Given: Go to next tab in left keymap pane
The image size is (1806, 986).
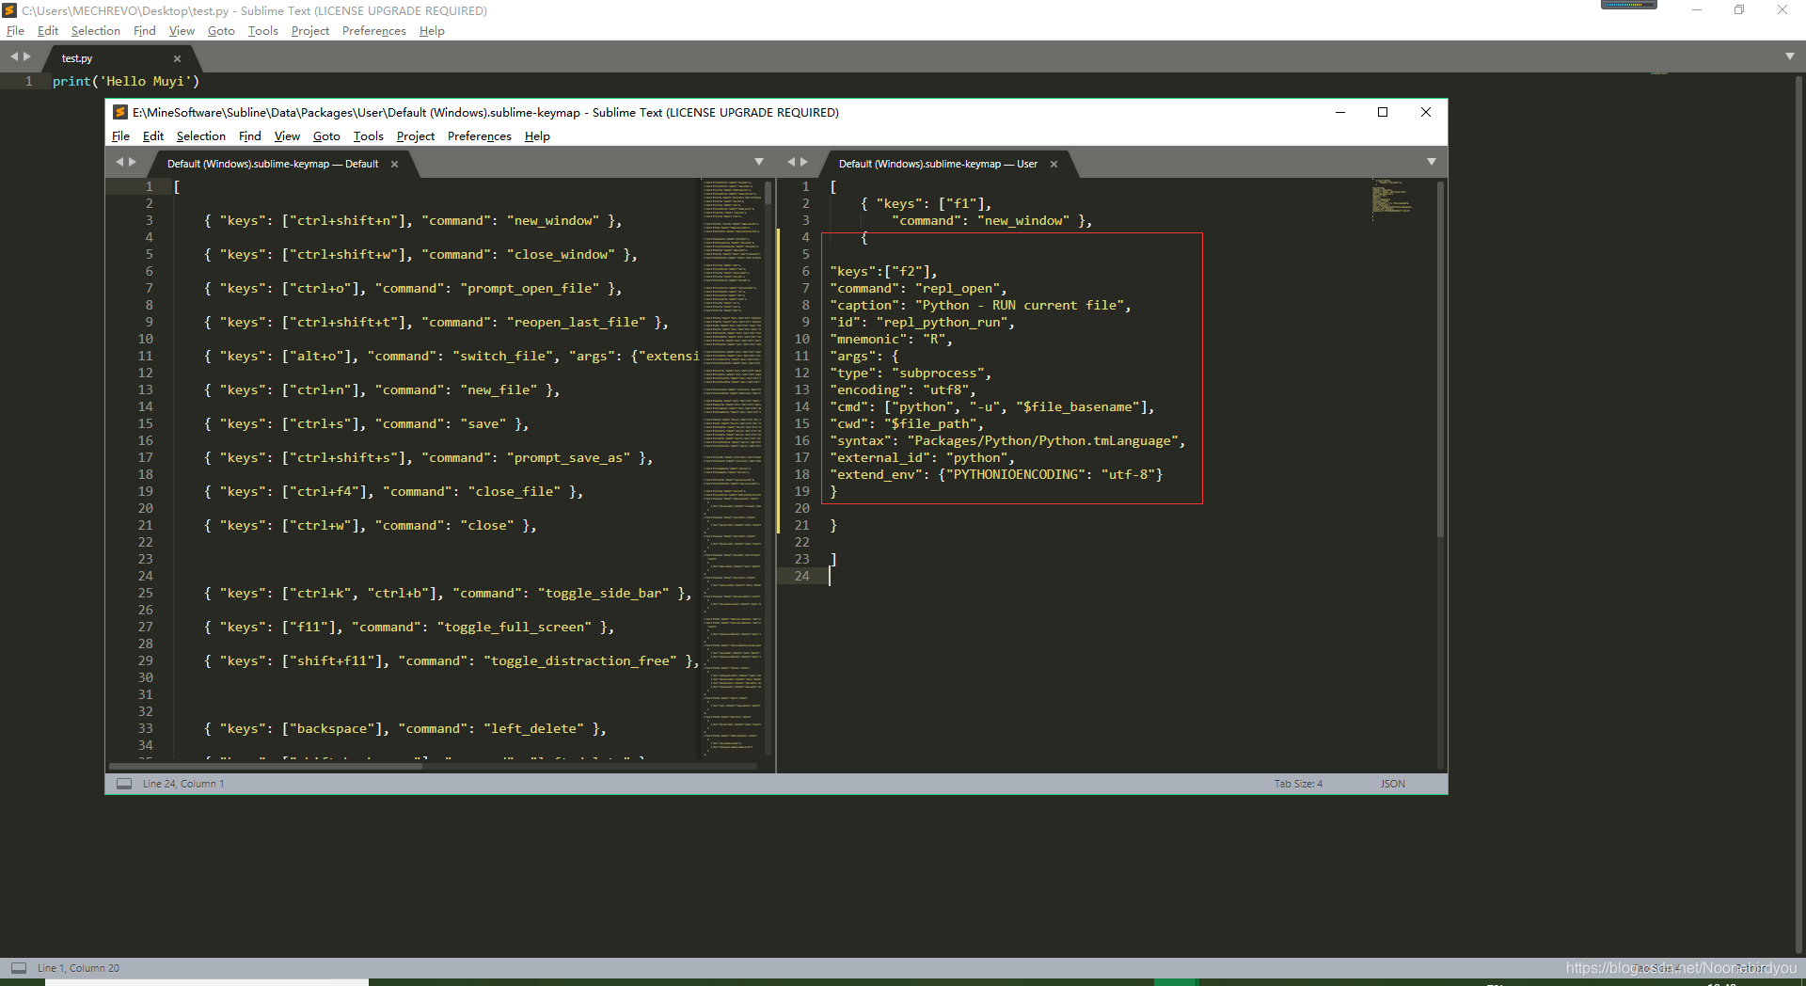Looking at the screenshot, I should click(133, 162).
